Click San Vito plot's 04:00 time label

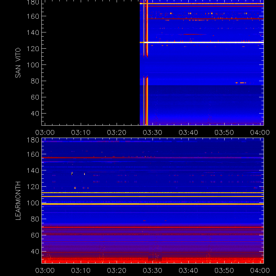coord(260,132)
